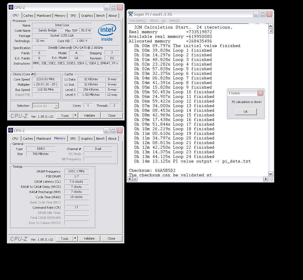Click Validate in top CPU-Z window
The width and height of the screenshot is (303, 280).
tap(89, 115)
